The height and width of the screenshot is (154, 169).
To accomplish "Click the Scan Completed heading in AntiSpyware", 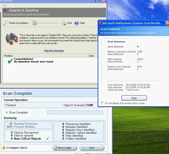I will (110, 29).
